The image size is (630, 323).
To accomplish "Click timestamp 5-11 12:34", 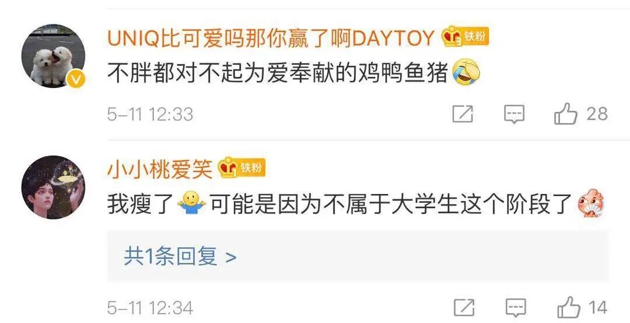I will 150,308.
